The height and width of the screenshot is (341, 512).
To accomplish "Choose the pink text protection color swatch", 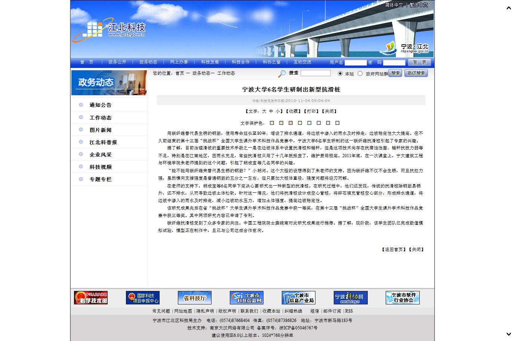I will [x=290, y=123].
